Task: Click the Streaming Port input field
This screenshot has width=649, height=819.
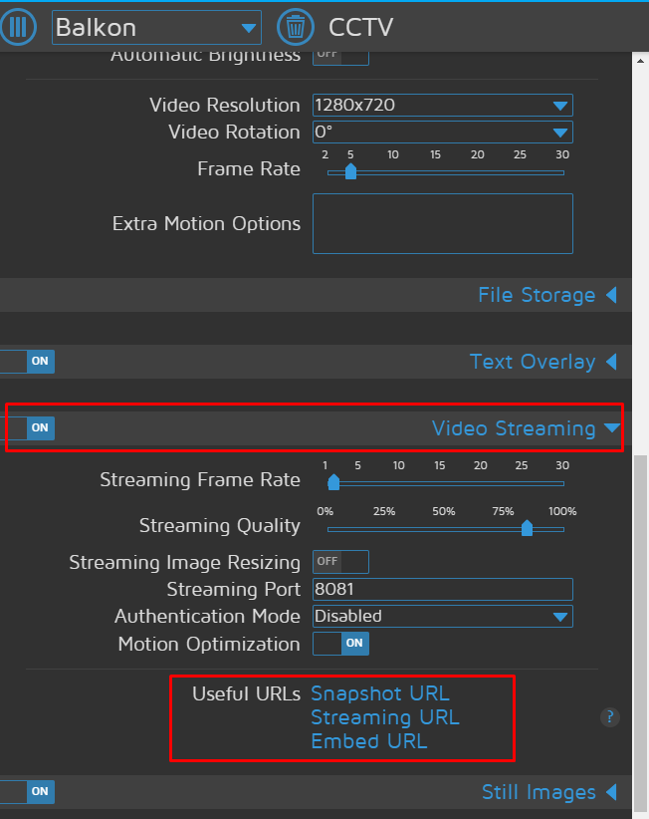Action: coord(442,590)
